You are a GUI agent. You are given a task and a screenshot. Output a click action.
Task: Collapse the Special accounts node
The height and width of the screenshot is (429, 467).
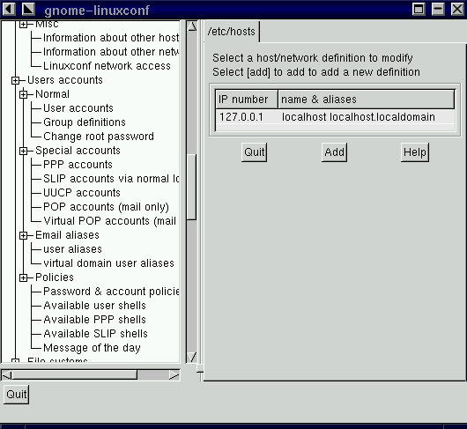point(23,151)
